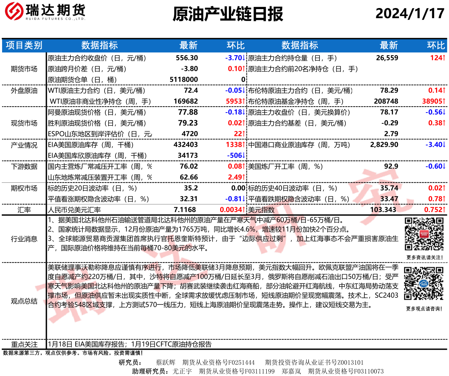449x376 pixels.
Task: Click the 项目类别 column header
Action: [x=24, y=45]
